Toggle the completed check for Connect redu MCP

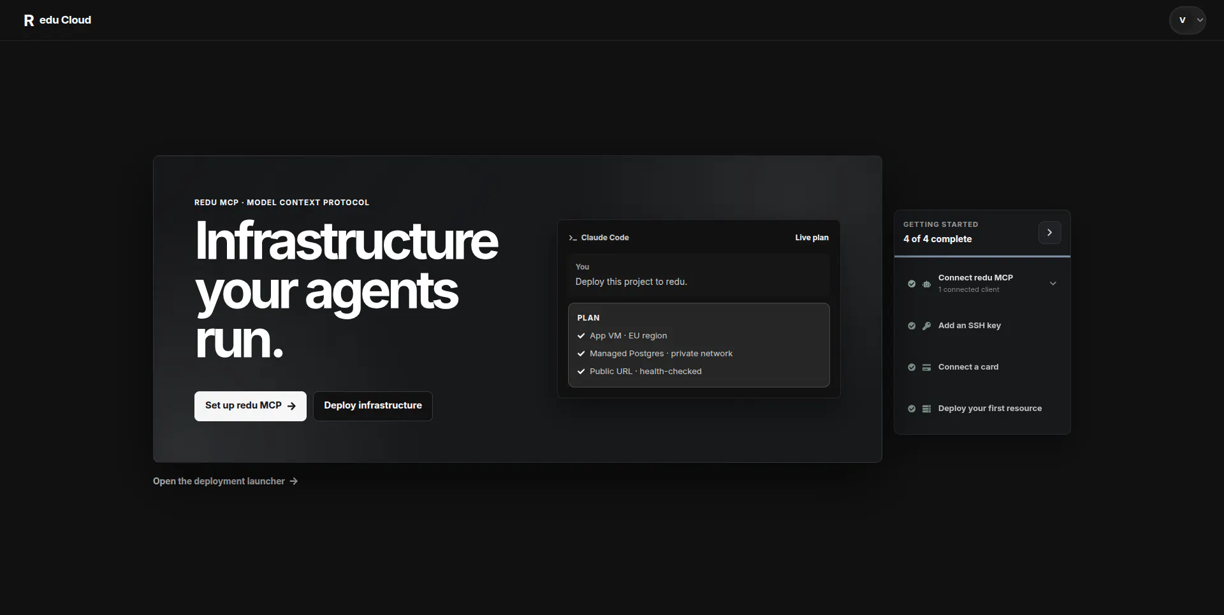click(912, 284)
